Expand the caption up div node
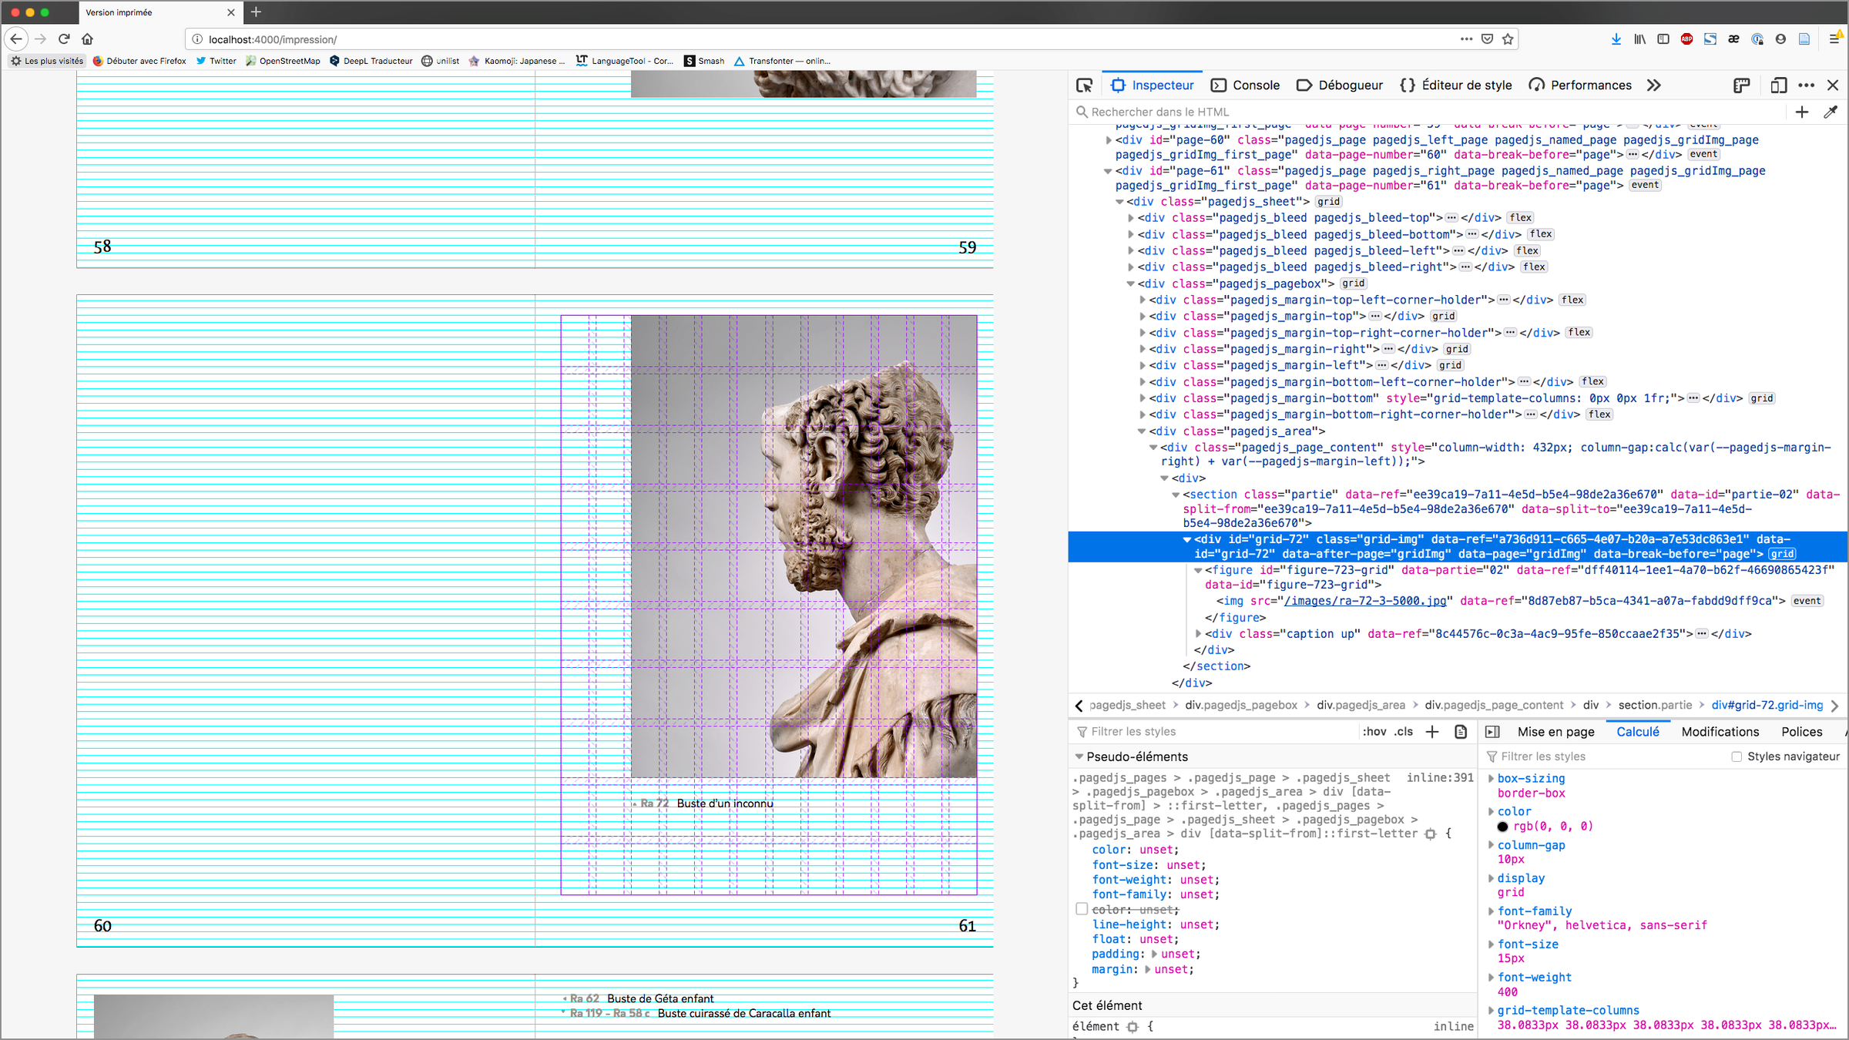The height and width of the screenshot is (1040, 1849). click(x=1198, y=634)
